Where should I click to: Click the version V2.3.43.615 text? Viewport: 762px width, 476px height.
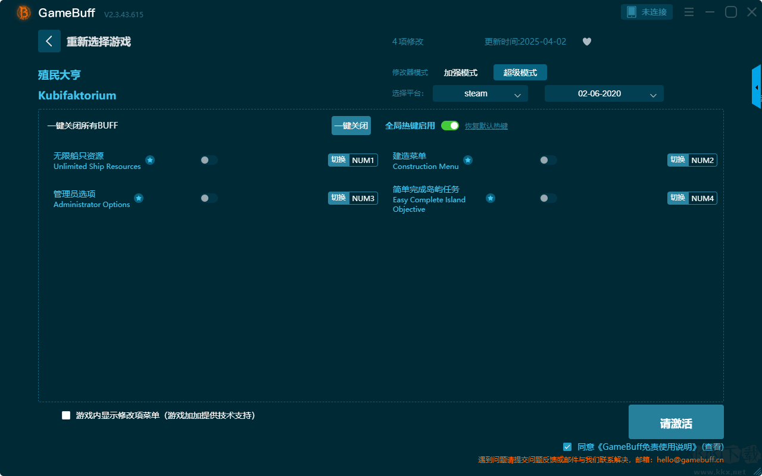click(x=124, y=14)
